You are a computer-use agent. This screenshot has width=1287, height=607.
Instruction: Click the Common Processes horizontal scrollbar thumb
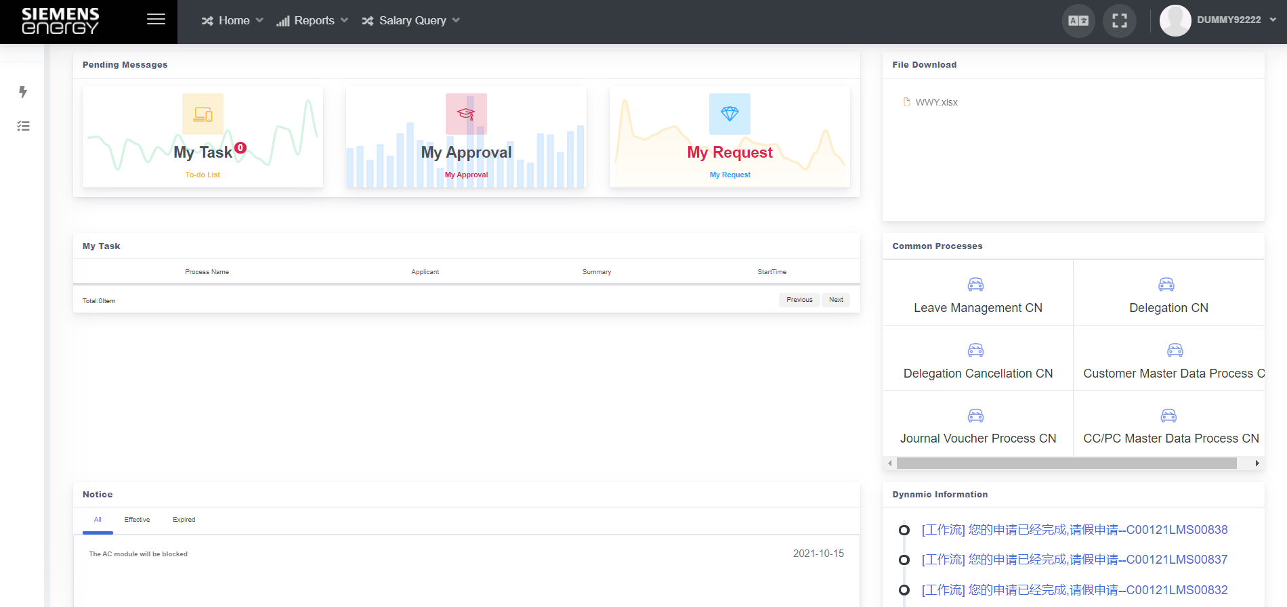click(x=1066, y=464)
